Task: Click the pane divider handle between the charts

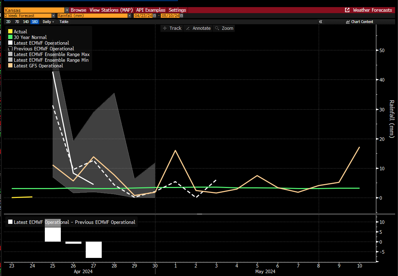Action: 200,214
